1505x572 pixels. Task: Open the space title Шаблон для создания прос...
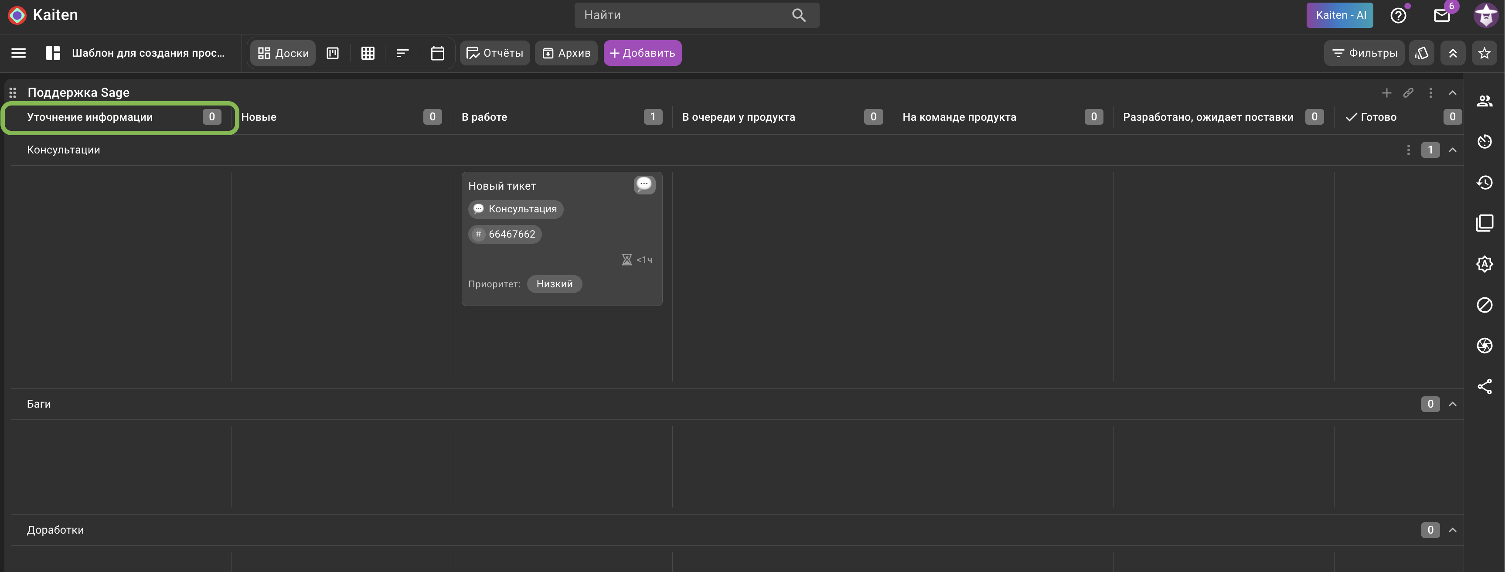(148, 53)
